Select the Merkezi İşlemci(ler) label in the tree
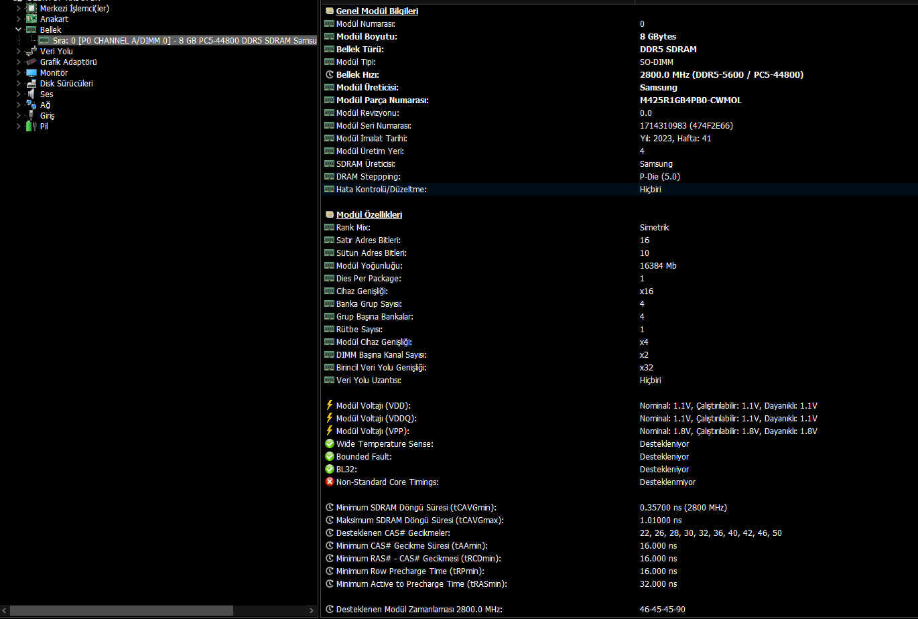The height and width of the screenshot is (619, 918). pos(74,9)
